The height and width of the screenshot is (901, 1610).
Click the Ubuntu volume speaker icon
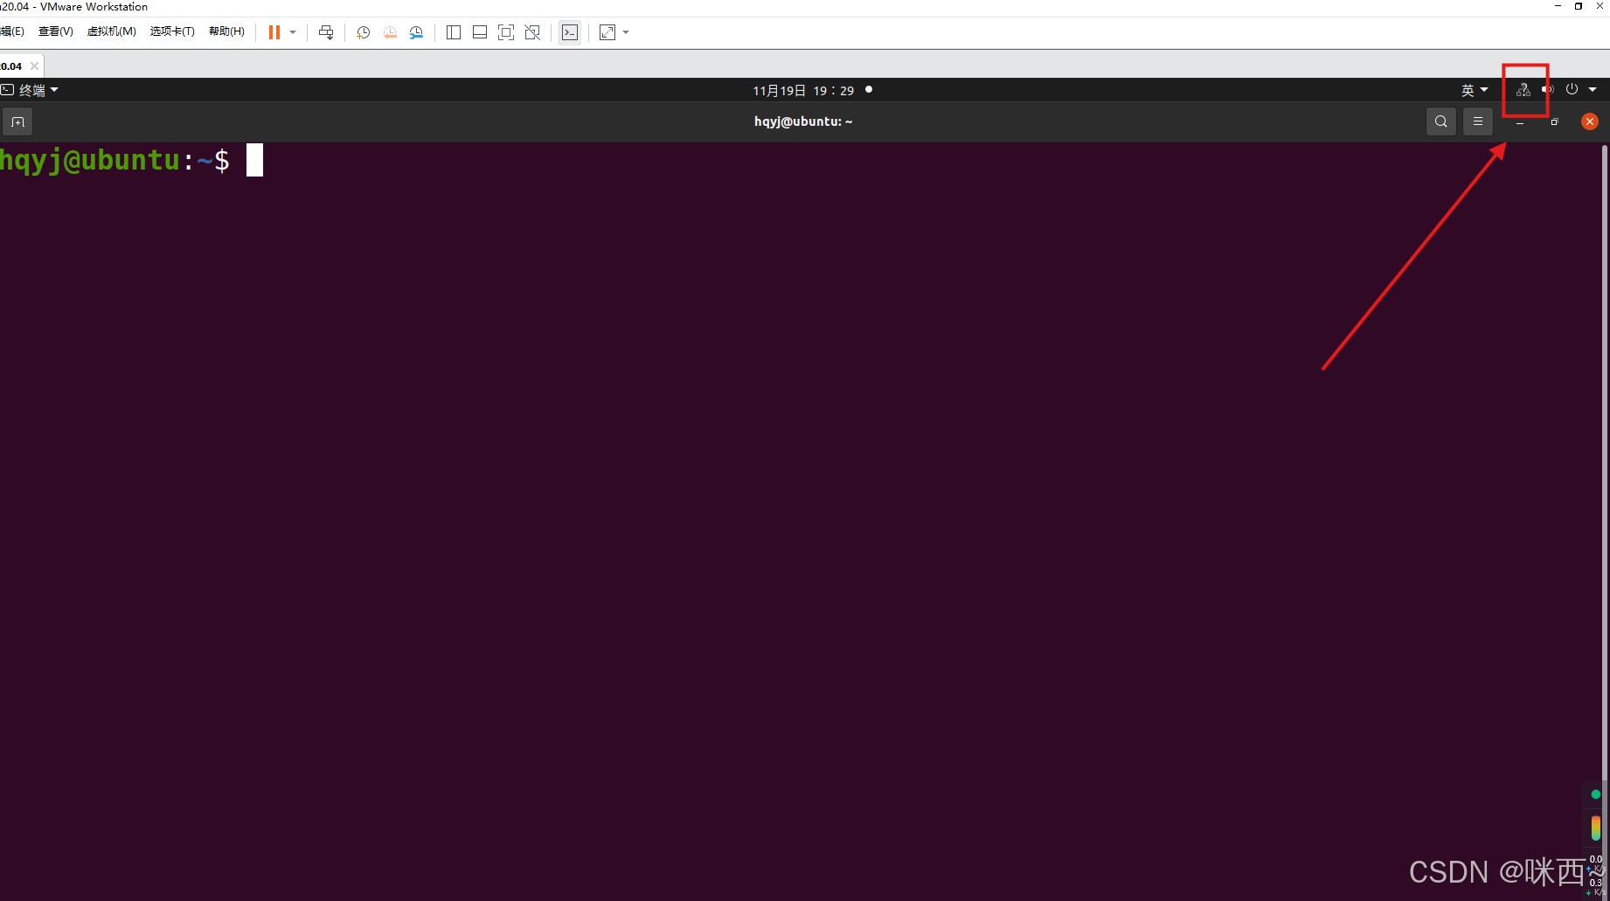point(1547,90)
